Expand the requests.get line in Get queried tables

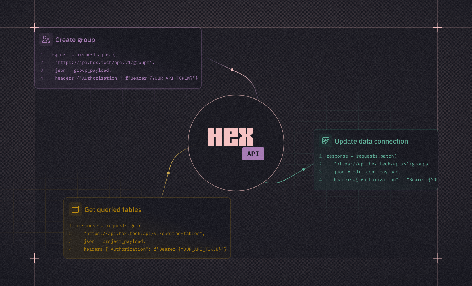click(x=109, y=225)
